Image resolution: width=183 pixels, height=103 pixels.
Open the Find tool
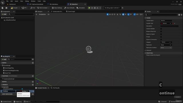(x=33, y=8)
